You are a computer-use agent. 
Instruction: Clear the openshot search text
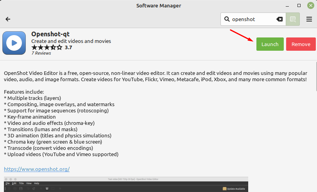[x=279, y=19]
